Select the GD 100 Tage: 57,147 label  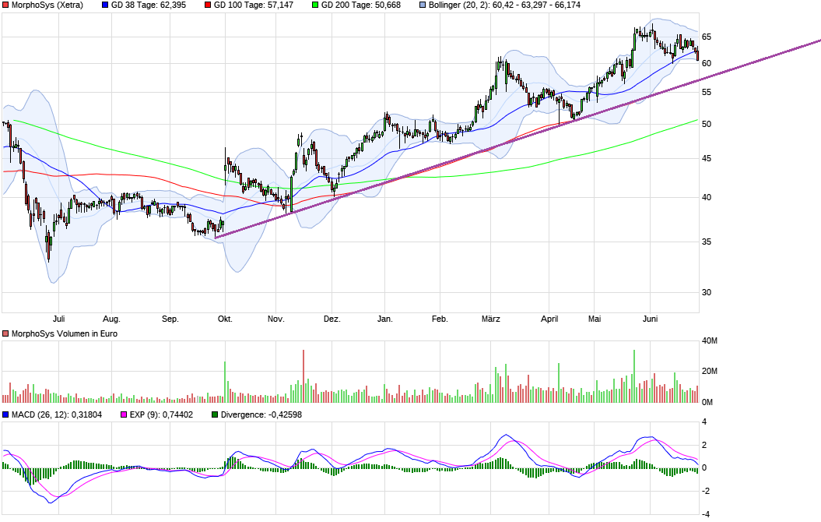tap(254, 5)
